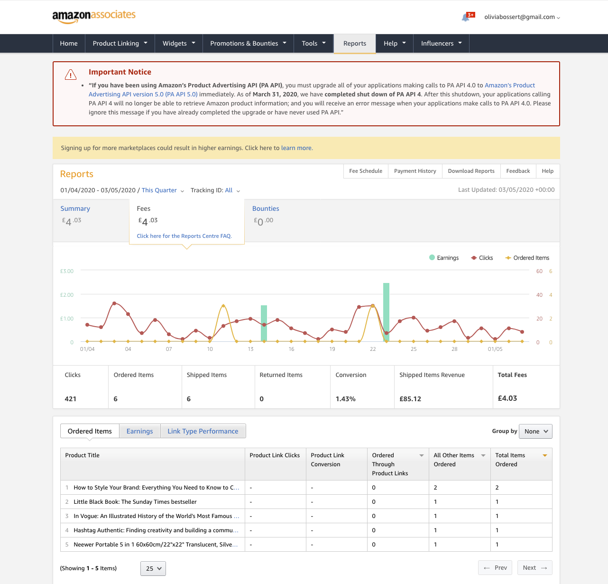This screenshot has height=584, width=608.
Task: Select the tall green earnings bar
Action: tap(386, 312)
